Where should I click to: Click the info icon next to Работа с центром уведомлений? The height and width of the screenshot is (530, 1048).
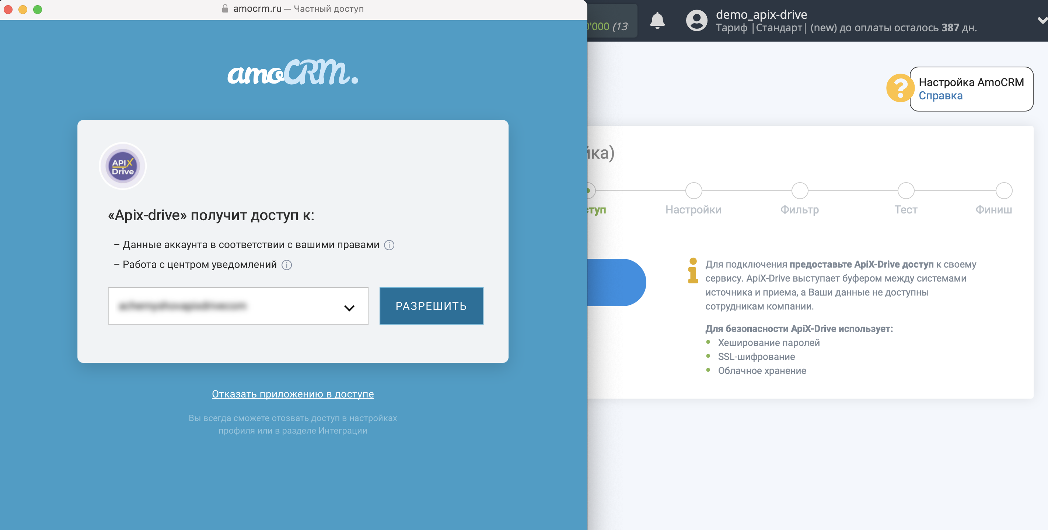coord(286,265)
